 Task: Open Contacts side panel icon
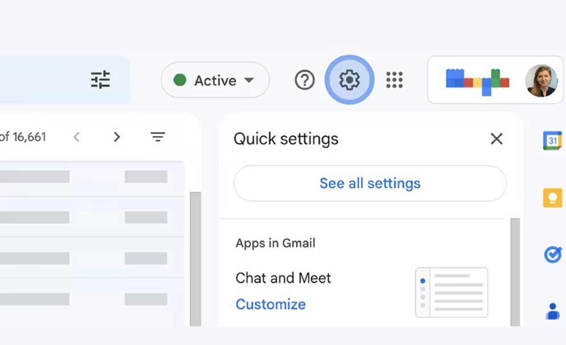[x=552, y=311]
